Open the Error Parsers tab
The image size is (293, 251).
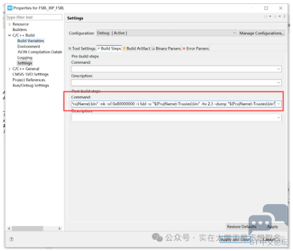click(x=196, y=49)
